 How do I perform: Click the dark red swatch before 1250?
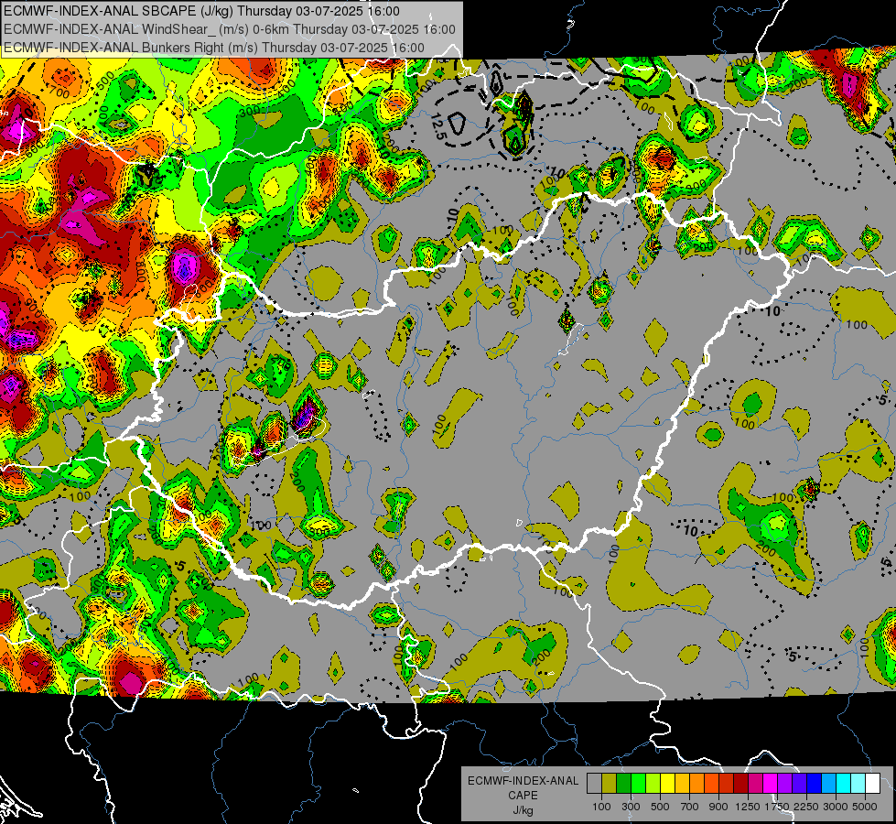[x=740, y=783]
